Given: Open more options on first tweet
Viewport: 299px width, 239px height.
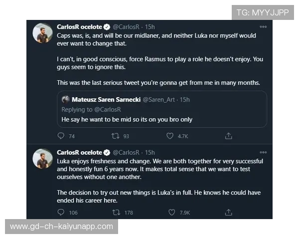Looking at the screenshot, I should tap(263, 26).
